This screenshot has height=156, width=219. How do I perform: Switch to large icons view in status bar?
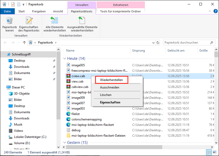[215, 152]
